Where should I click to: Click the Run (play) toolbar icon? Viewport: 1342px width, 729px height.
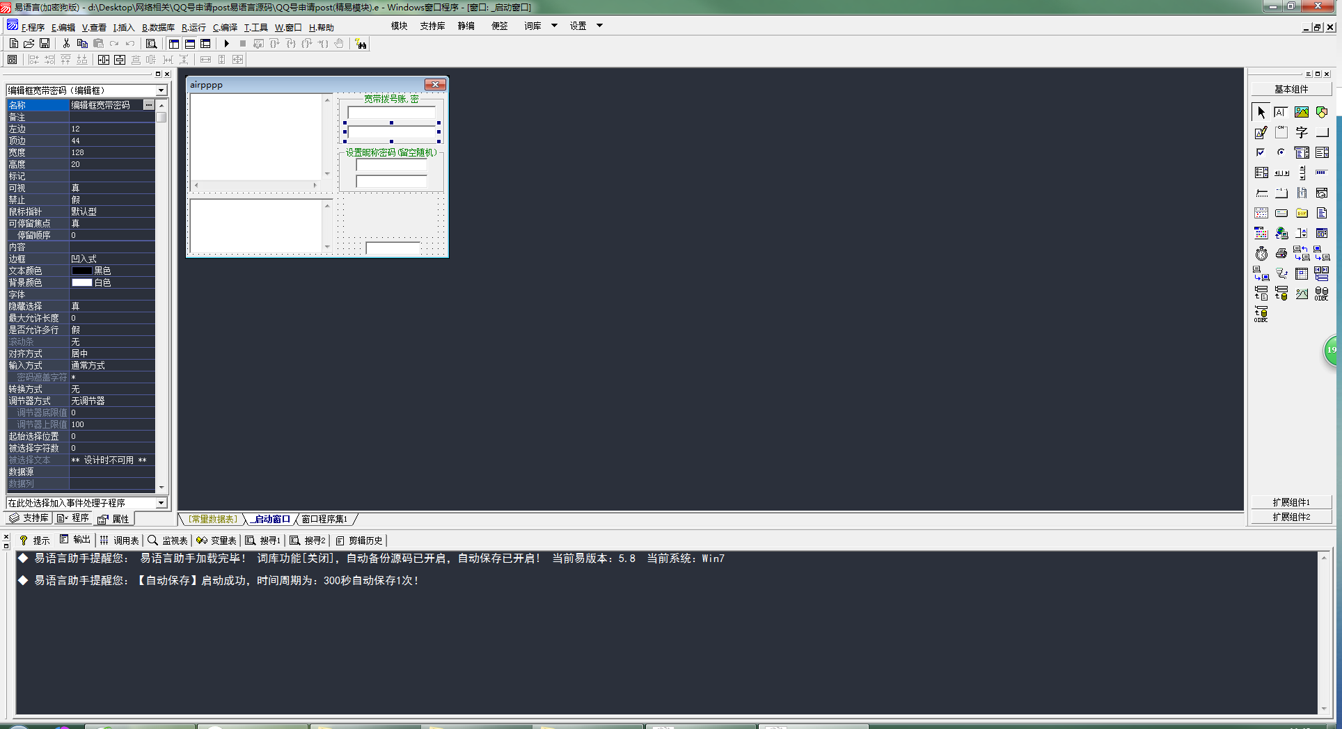[x=226, y=44]
